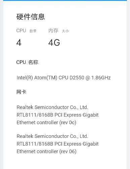Click "Ethernet controller (rev 06)" line
This screenshot has height=169, width=130.
(x=46, y=151)
